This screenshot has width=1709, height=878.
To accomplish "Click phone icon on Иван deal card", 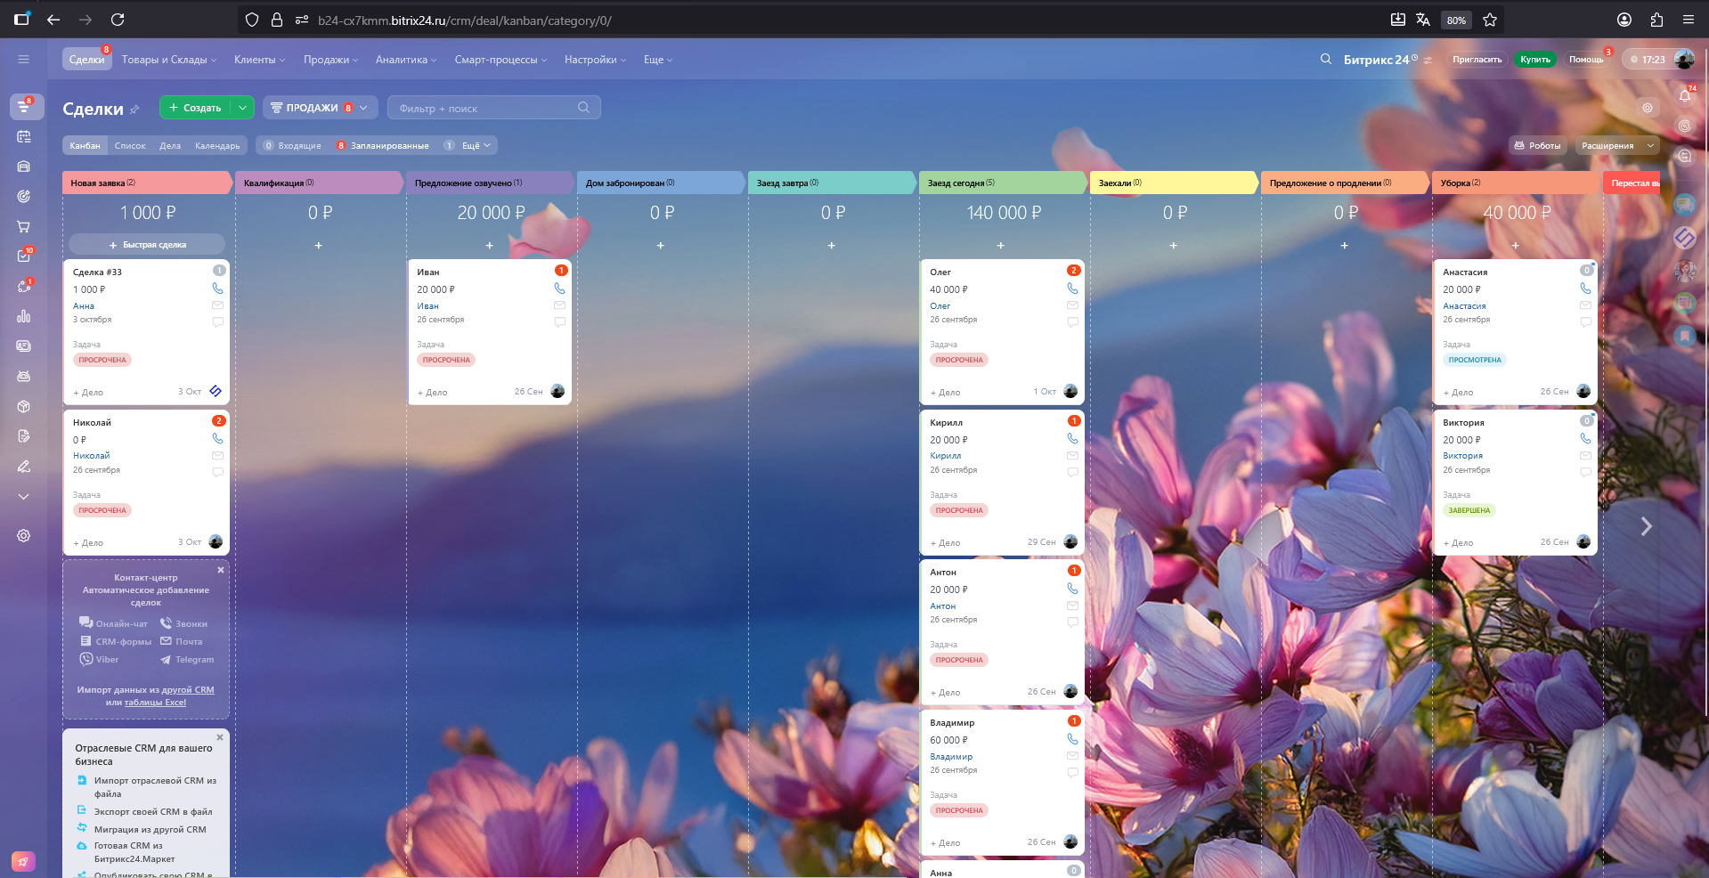I will click(559, 289).
